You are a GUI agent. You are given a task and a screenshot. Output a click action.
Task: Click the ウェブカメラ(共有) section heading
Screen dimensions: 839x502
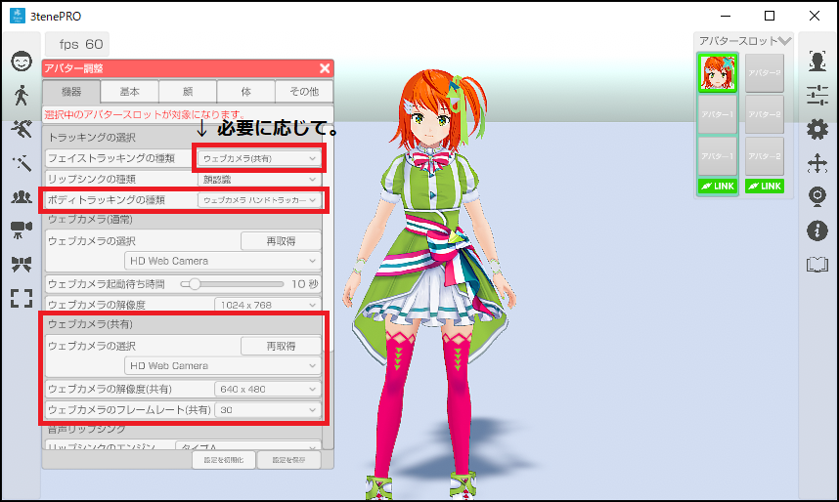pos(90,324)
